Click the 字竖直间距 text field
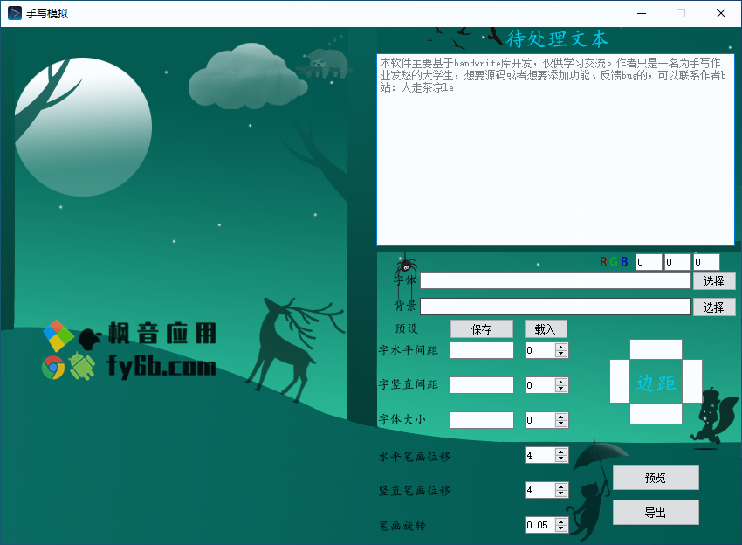 click(482, 385)
